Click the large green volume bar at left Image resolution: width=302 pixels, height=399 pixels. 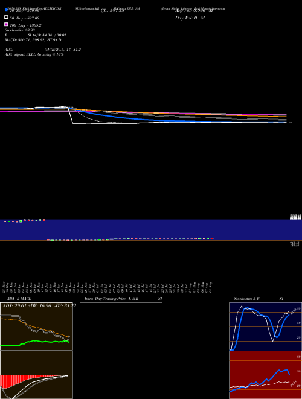click(x=21, y=221)
